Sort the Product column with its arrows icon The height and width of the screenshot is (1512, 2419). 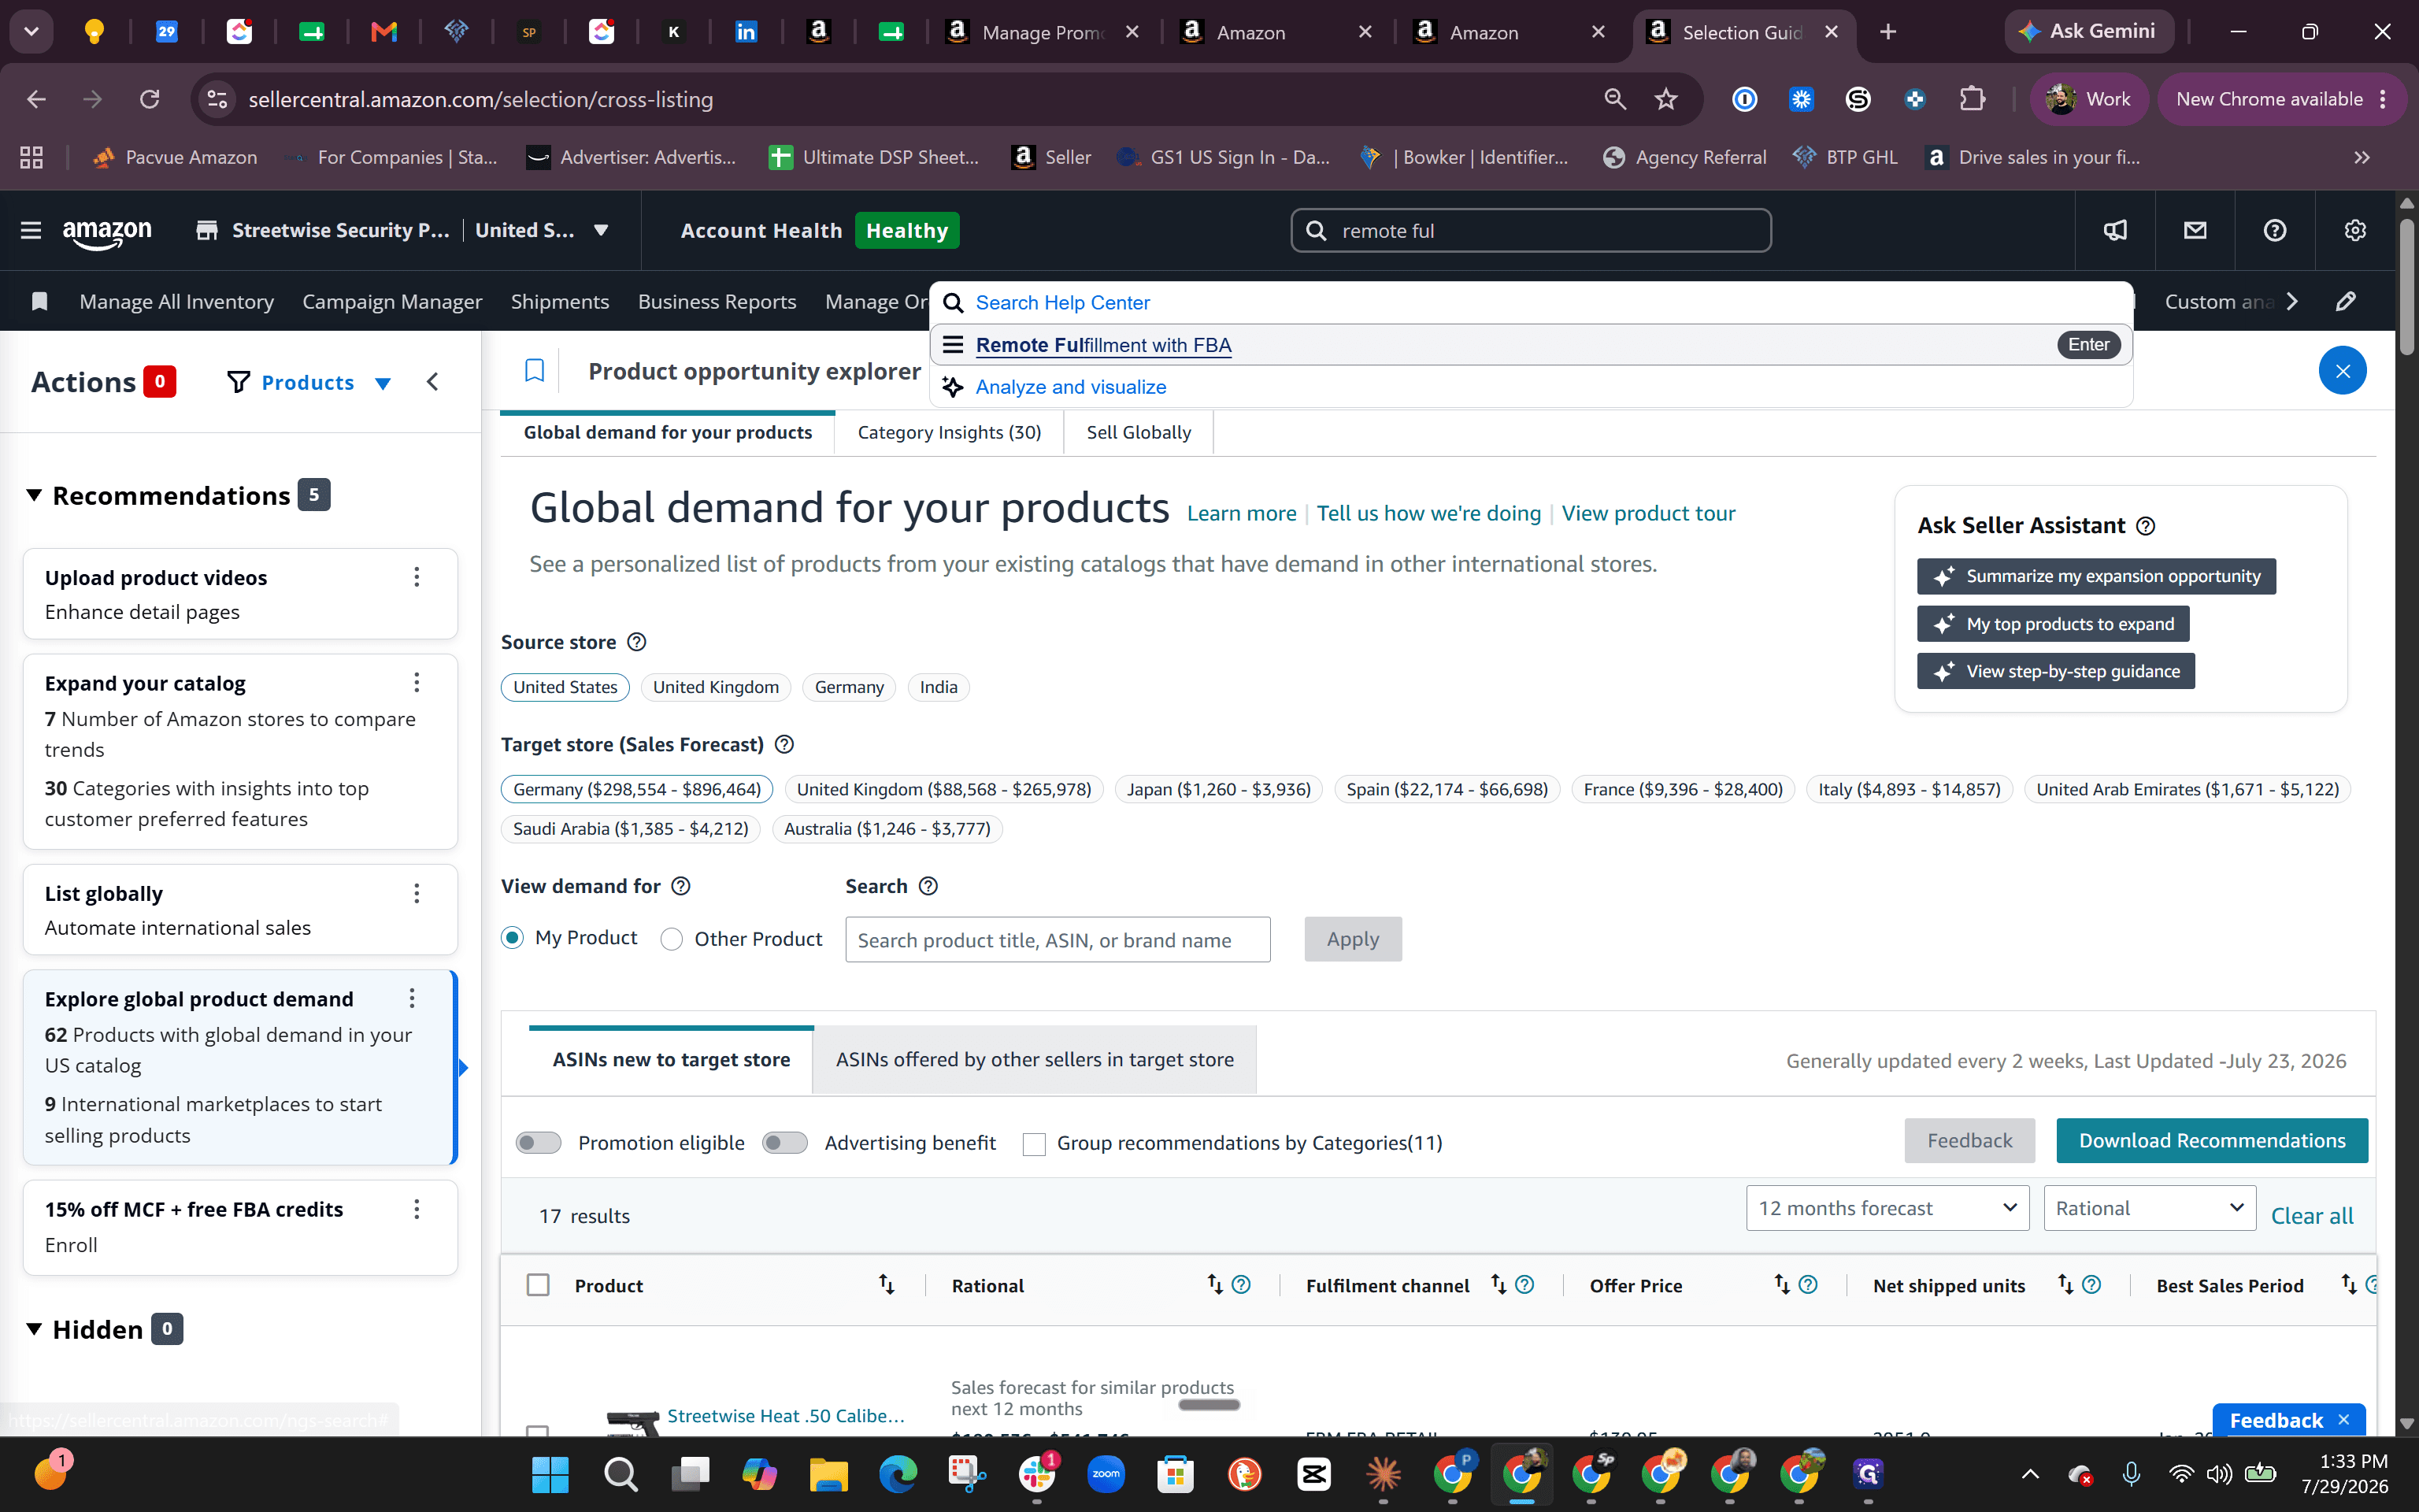point(887,1284)
